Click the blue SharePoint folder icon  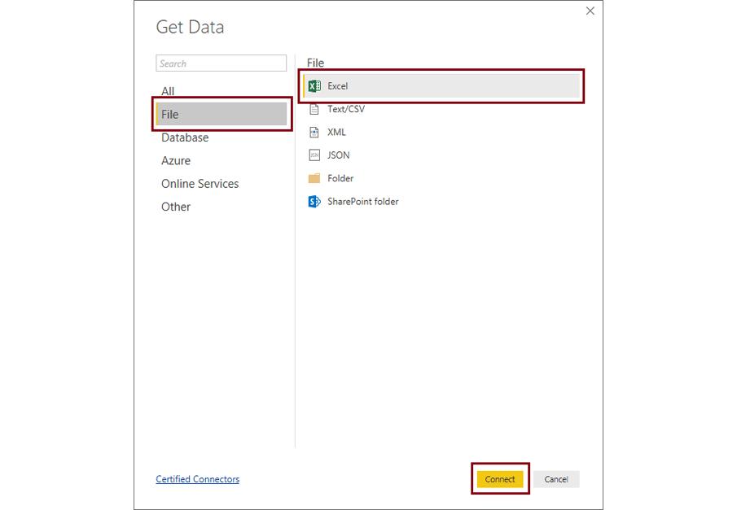tap(315, 202)
